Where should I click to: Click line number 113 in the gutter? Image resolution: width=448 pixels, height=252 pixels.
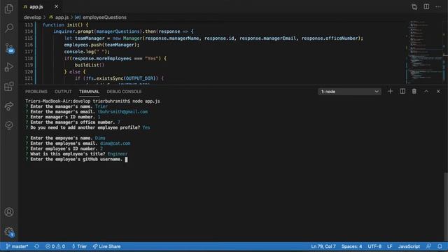[29, 25]
